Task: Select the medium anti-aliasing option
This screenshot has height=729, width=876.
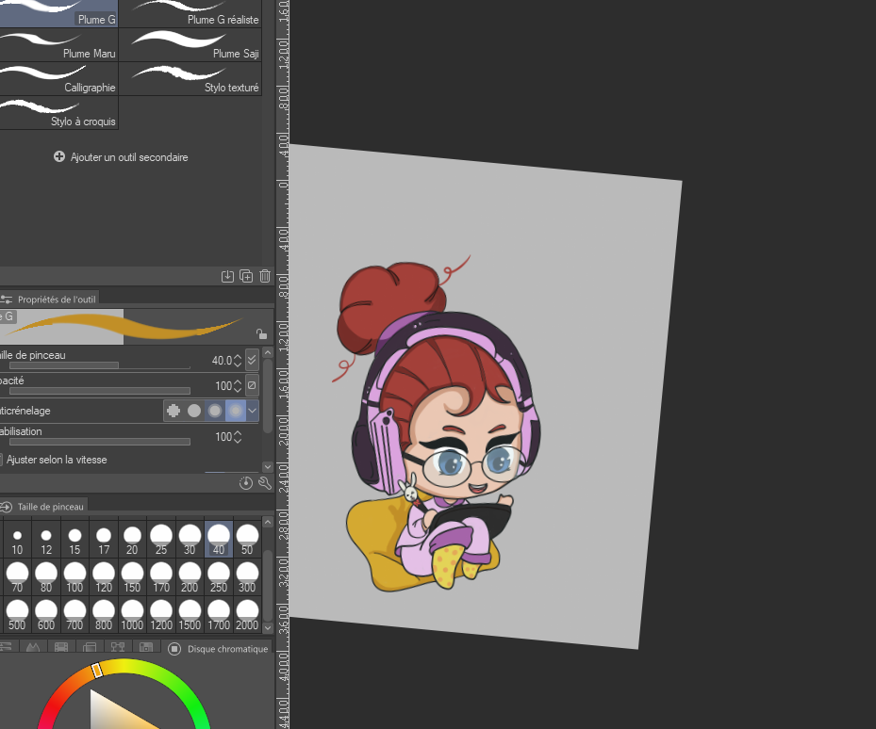Action: (215, 411)
